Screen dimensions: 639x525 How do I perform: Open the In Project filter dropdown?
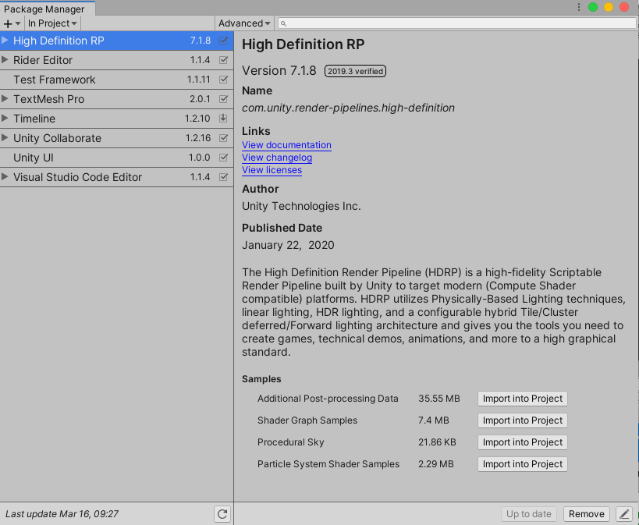[51, 23]
